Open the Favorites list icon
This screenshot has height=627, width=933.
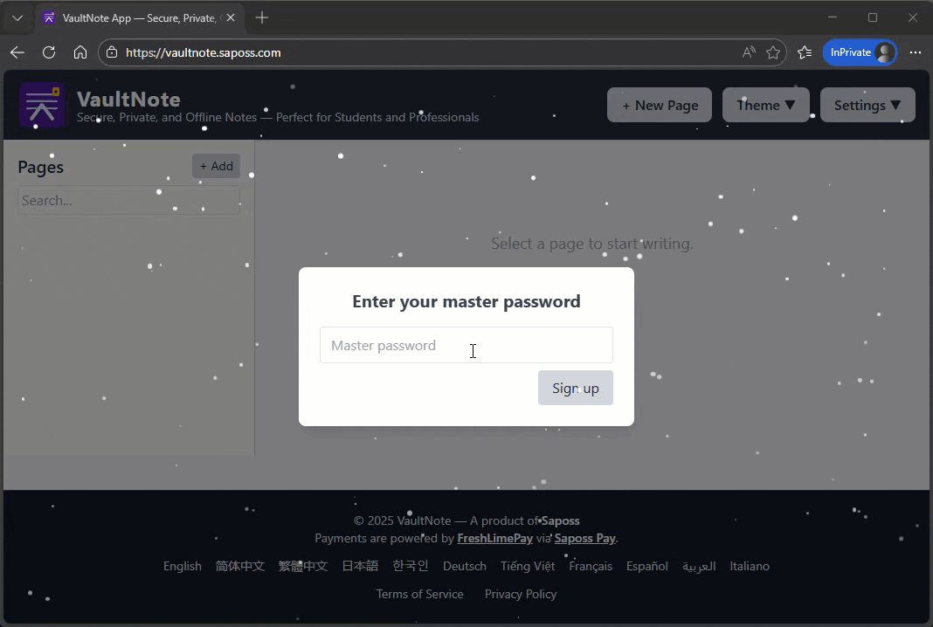coord(805,52)
